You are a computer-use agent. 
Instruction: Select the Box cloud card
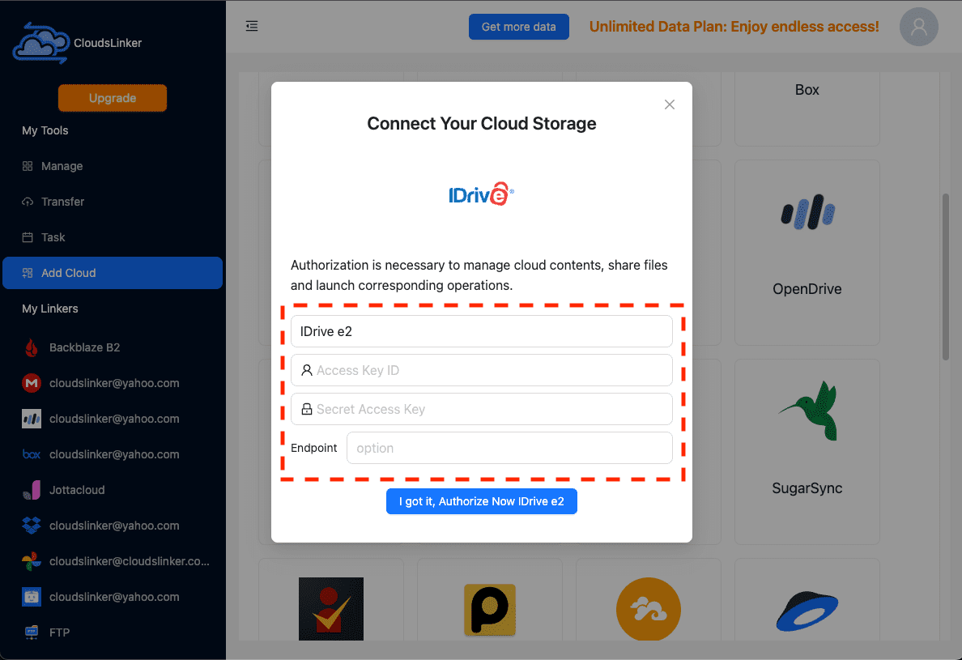(807, 108)
